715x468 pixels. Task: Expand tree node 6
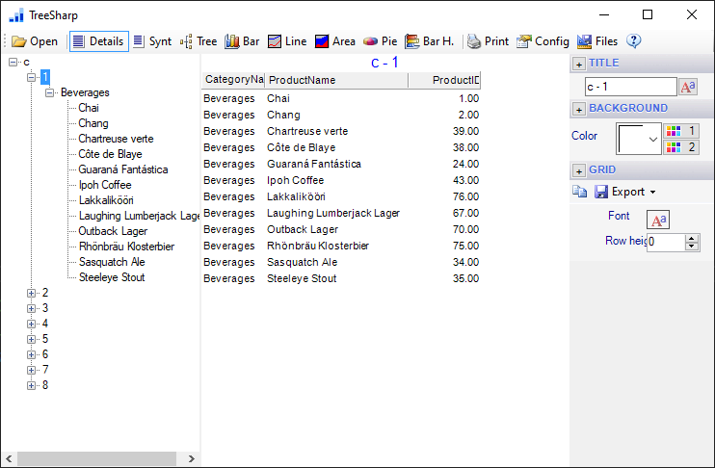(x=31, y=354)
